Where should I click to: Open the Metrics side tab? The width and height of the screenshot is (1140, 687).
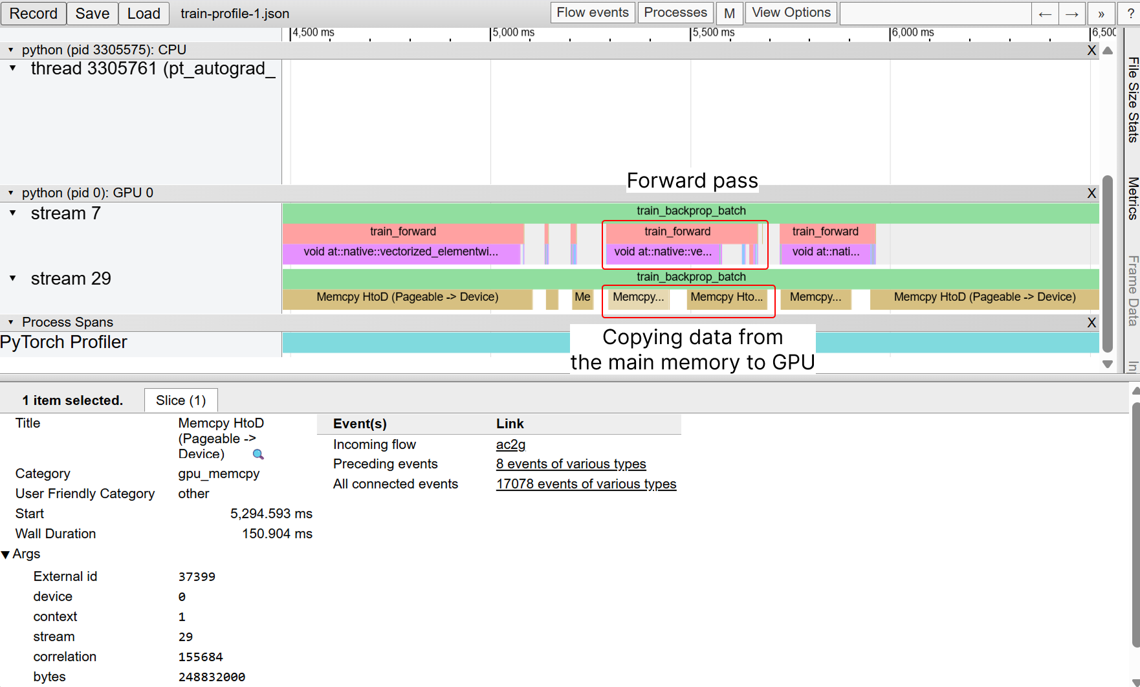[x=1133, y=198]
